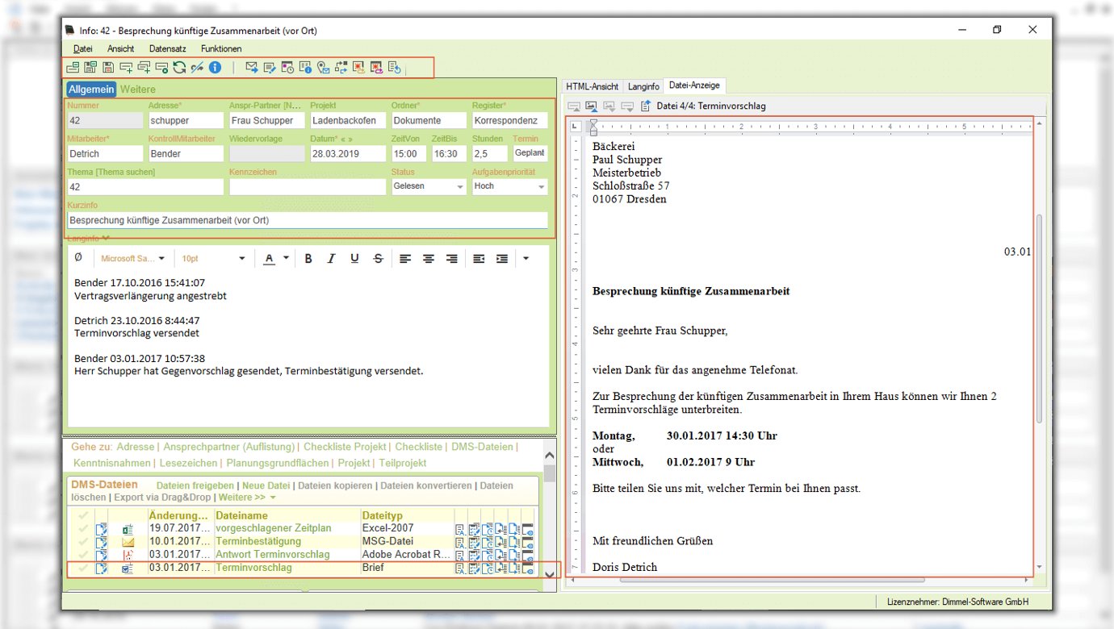Apply strikethrough formatting in text editor
Viewport: 1114px width, 629px height.
(x=378, y=259)
